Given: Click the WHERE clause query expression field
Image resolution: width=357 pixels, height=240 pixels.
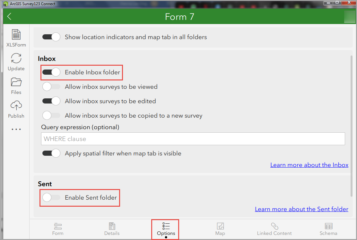Looking at the screenshot, I should [x=193, y=139].
